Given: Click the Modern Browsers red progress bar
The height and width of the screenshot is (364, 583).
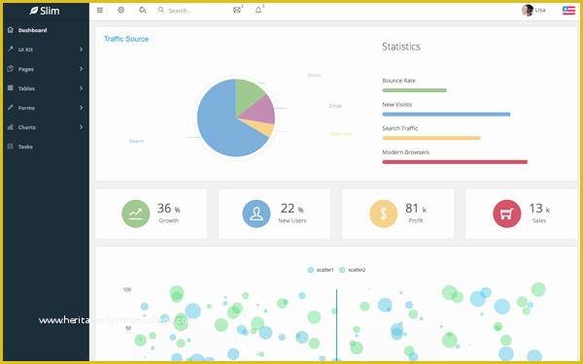Looking at the screenshot, I should click(x=455, y=162).
